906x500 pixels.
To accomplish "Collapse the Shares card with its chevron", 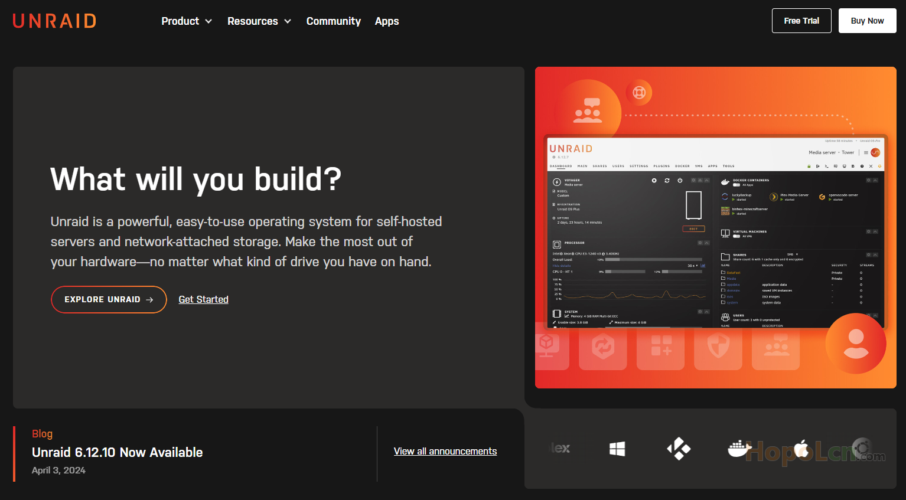I will point(875,255).
